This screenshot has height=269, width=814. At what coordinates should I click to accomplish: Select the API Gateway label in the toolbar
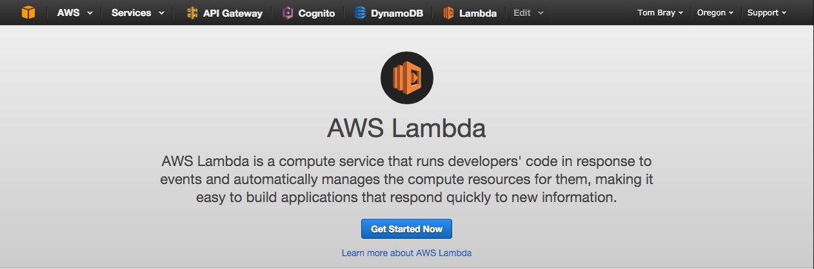(233, 13)
